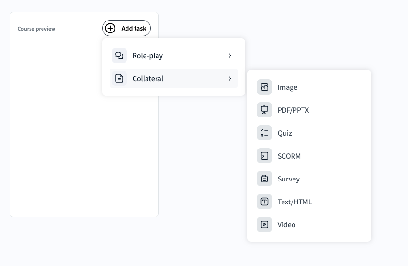The height and width of the screenshot is (266, 408).
Task: Pick the Survey label in the submenu
Action: coord(289,179)
